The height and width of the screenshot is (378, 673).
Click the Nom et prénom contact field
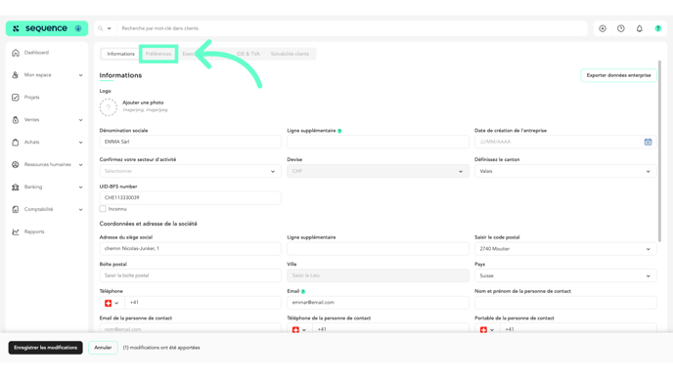[x=565, y=303]
